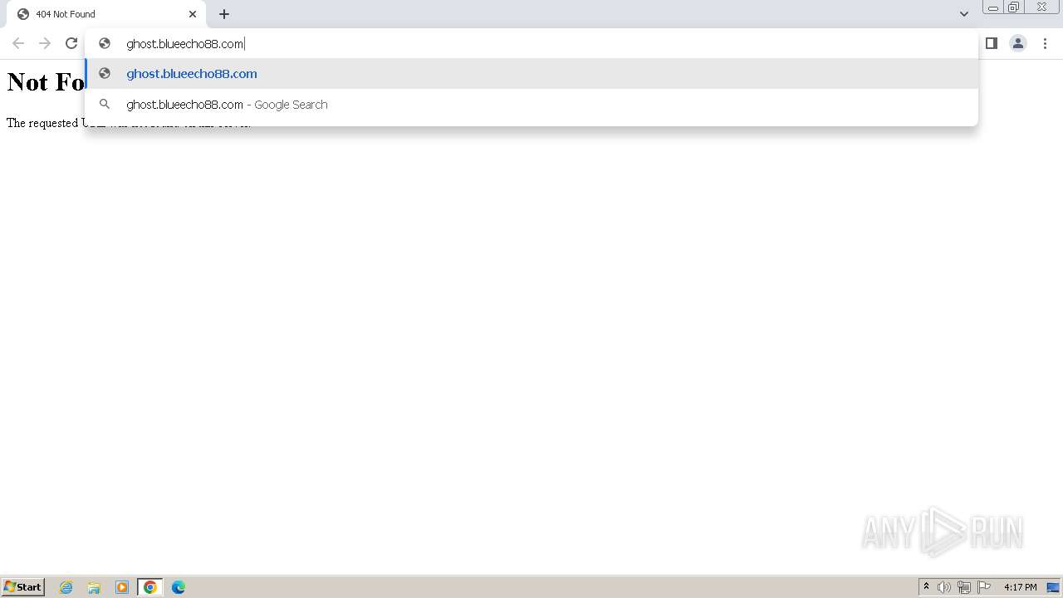Click the browser Forward arrow
1063x598 pixels.
point(45,43)
